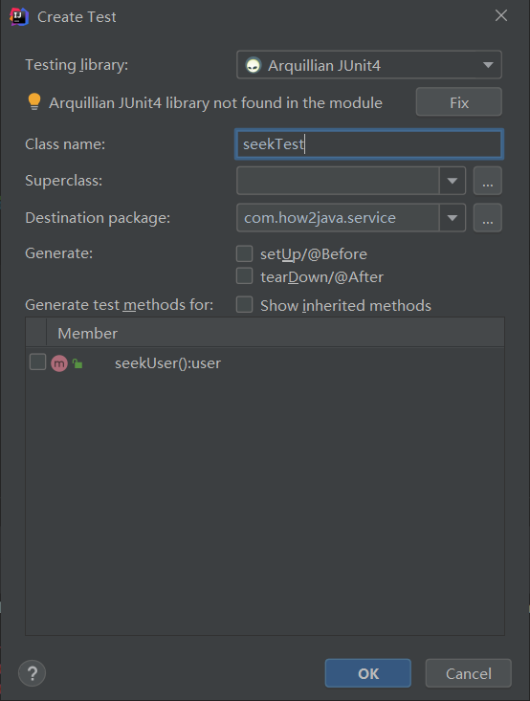
Task: Click the Arquillian alien icon in dropdown
Action: [x=254, y=65]
